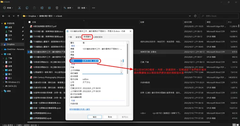Click the 修改日期 column header

pyautogui.click(x=194, y=22)
